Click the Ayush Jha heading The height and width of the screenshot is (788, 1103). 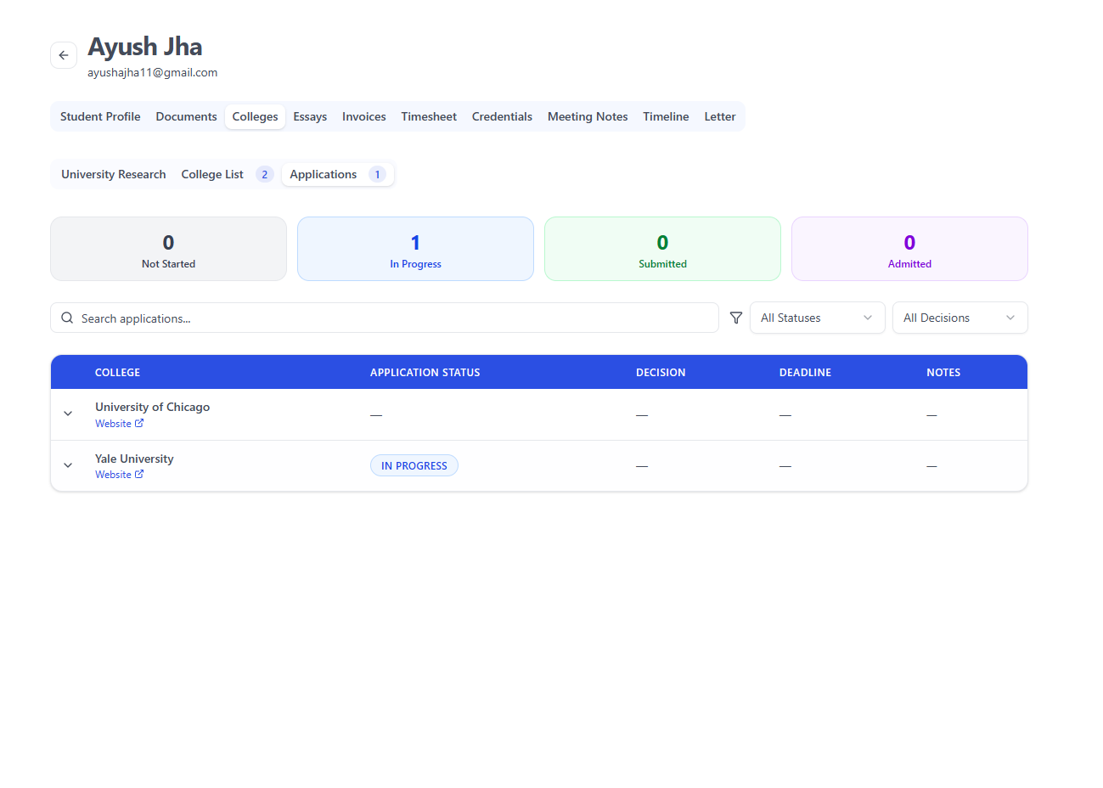(x=145, y=47)
